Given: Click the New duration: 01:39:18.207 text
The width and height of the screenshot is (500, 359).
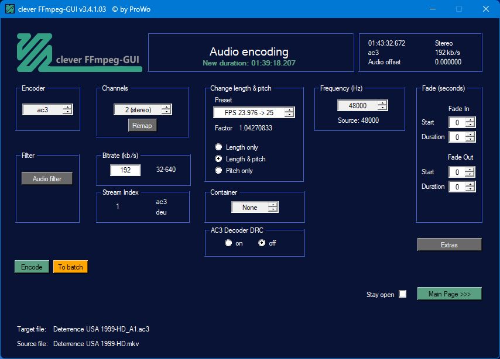Looking at the screenshot, I should pos(249,63).
